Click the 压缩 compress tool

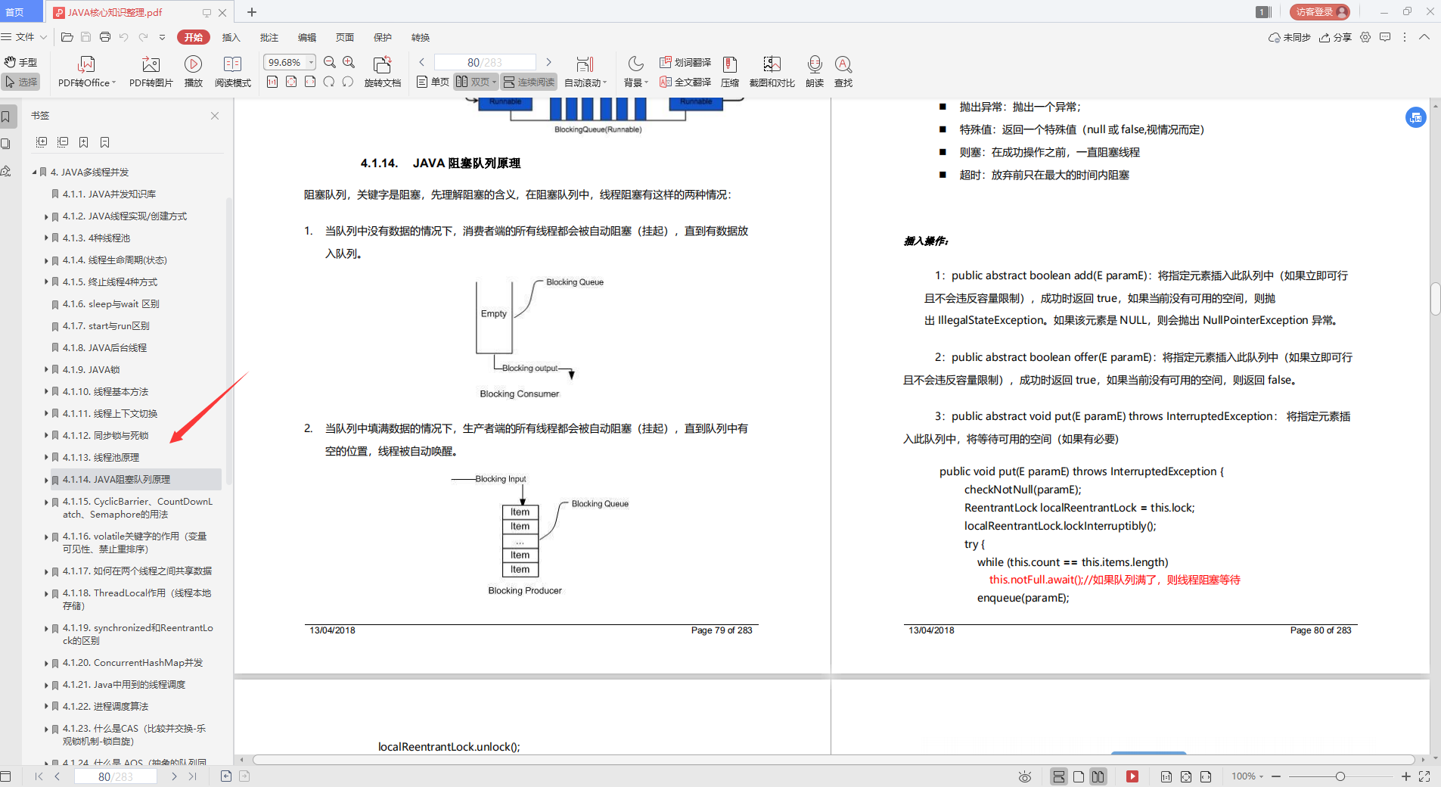(730, 72)
